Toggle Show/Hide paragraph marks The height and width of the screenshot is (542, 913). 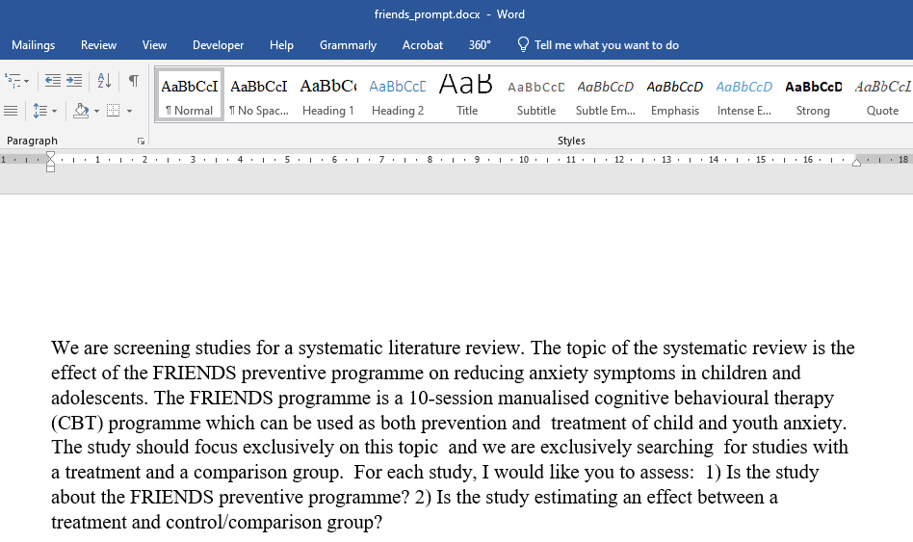pyautogui.click(x=134, y=80)
